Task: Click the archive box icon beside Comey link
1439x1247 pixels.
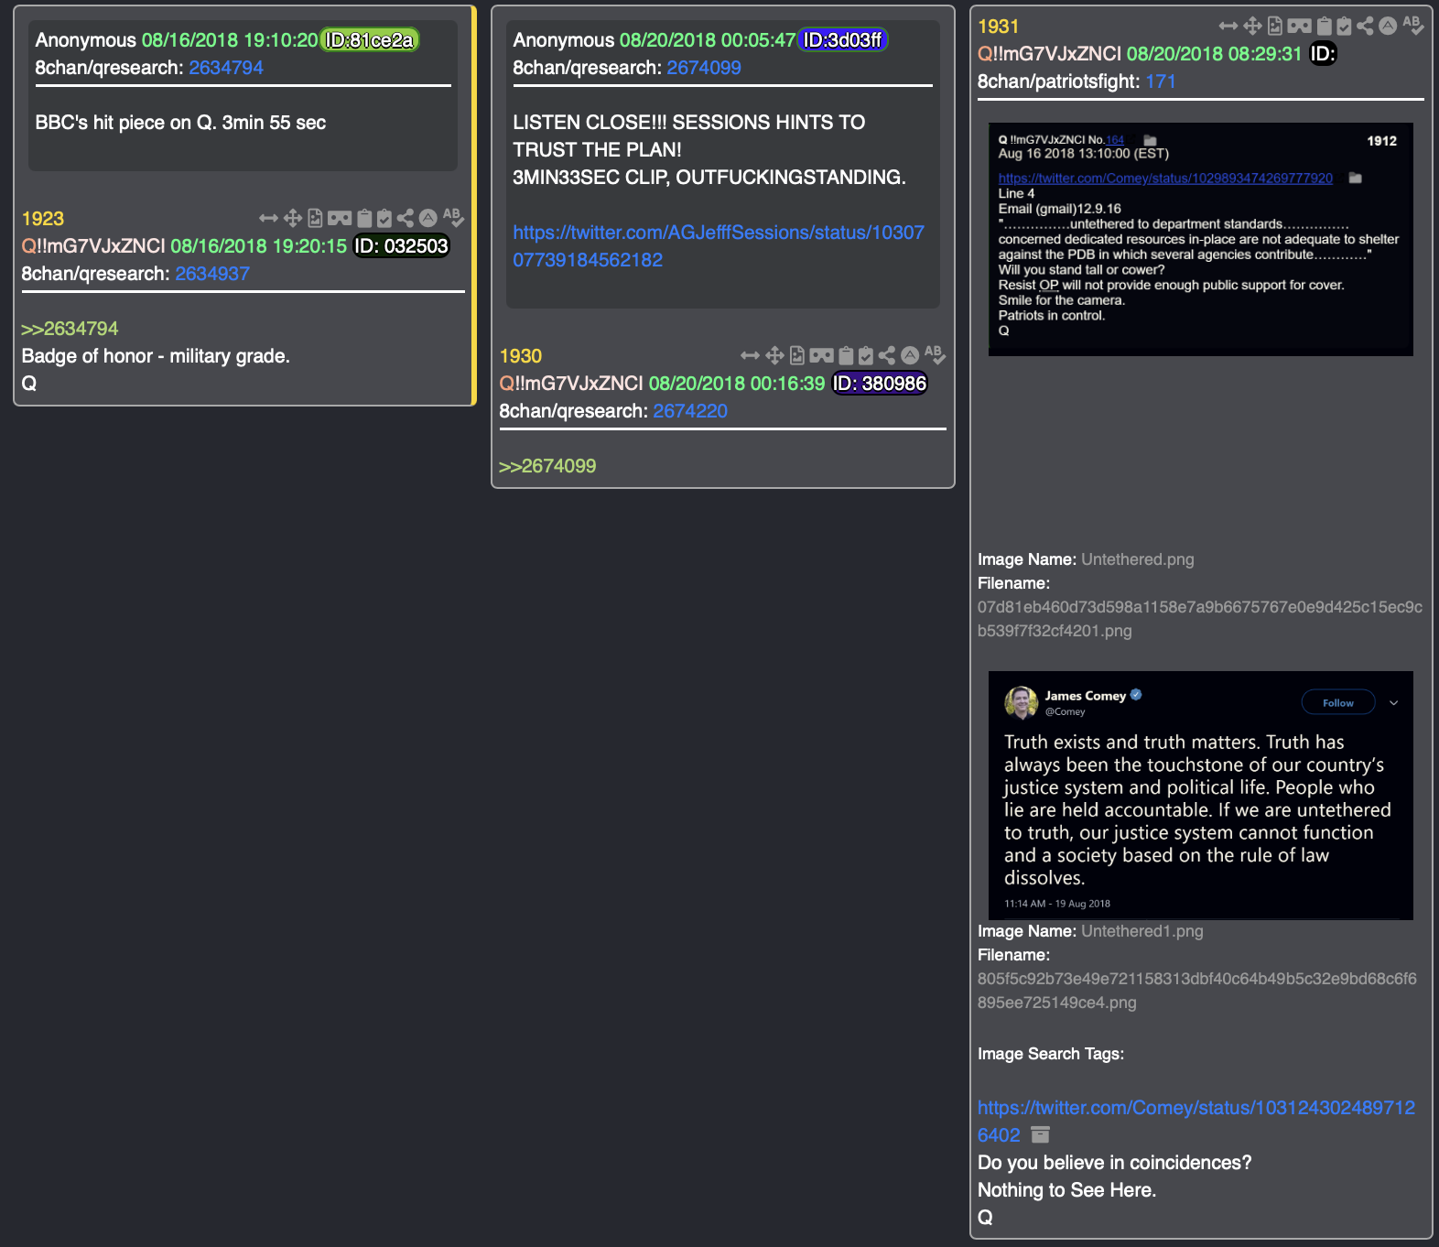Action: click(1040, 1134)
